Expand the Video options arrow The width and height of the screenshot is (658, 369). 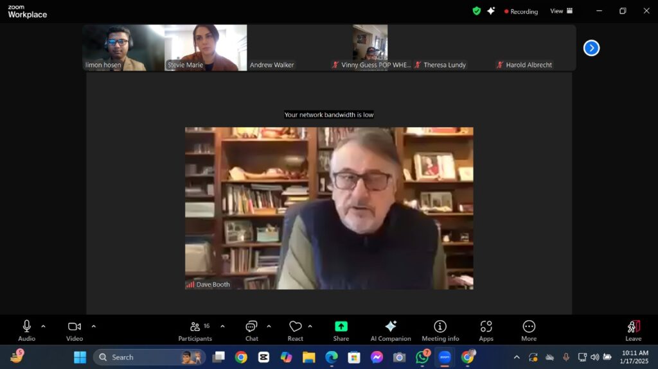click(93, 326)
